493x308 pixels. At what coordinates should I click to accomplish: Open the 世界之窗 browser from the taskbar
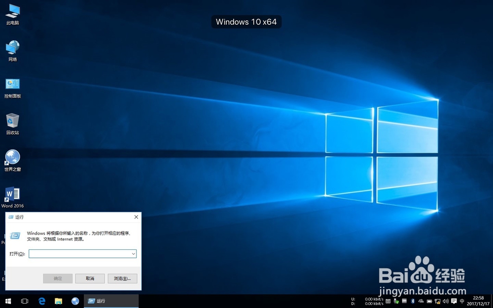(75, 301)
